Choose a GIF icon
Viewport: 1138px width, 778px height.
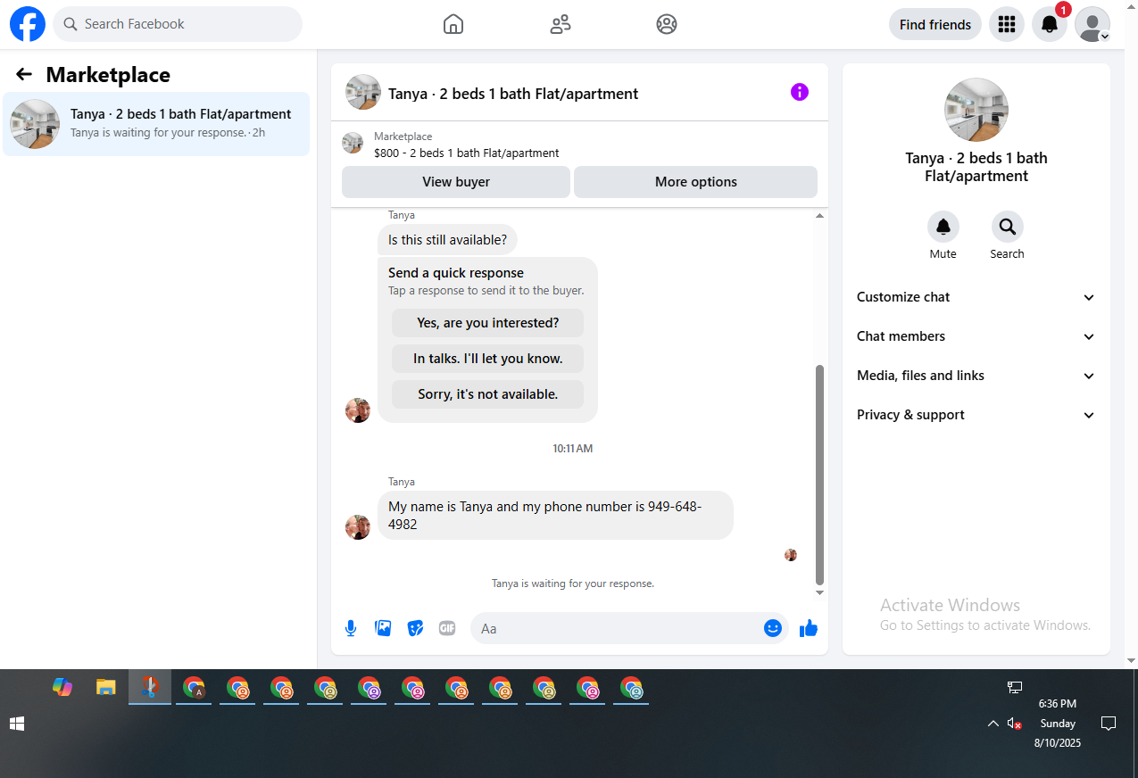tap(447, 628)
